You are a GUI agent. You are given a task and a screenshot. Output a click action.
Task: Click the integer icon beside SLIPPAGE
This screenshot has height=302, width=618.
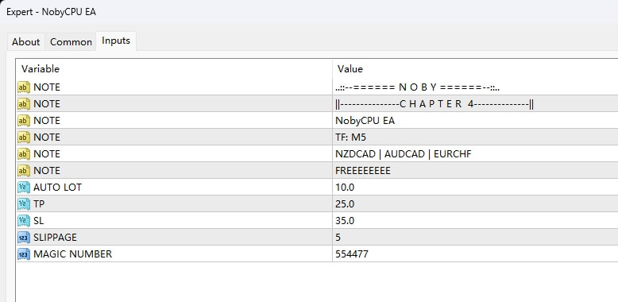pyautogui.click(x=24, y=238)
